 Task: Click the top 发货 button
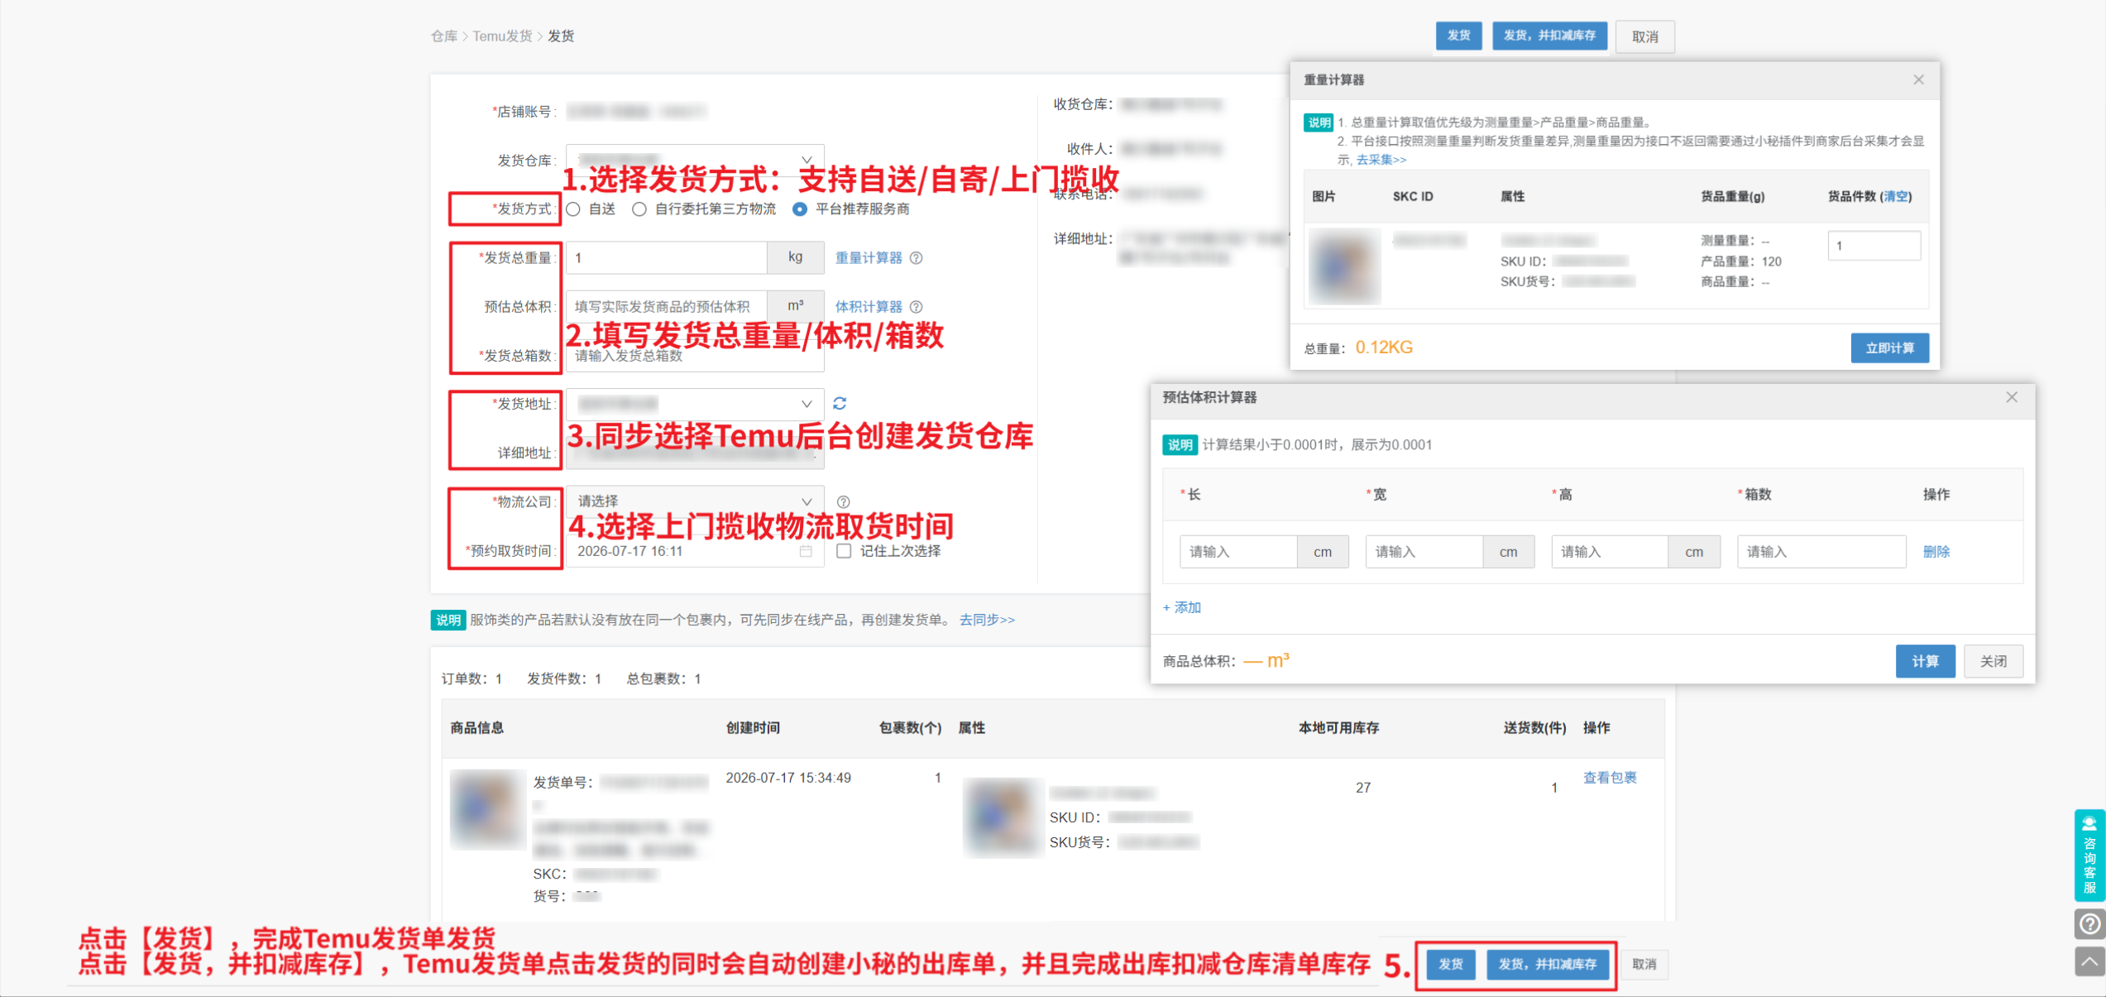1458,36
